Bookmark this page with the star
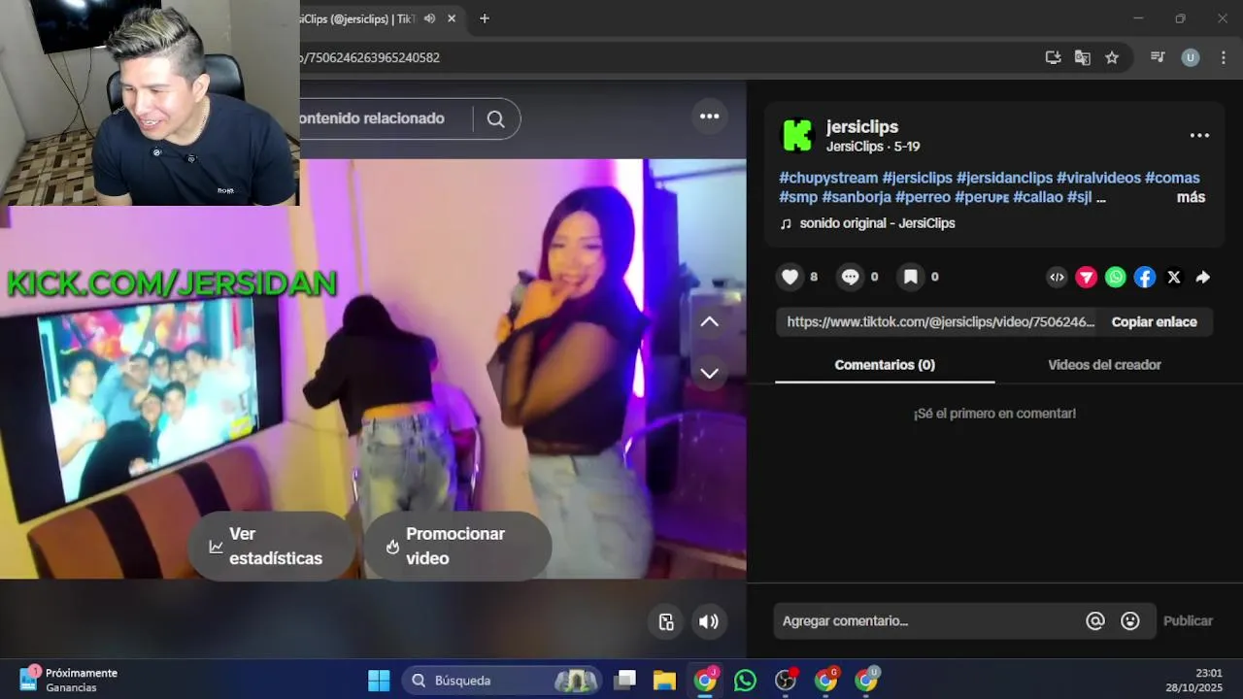The image size is (1243, 699). (1112, 57)
